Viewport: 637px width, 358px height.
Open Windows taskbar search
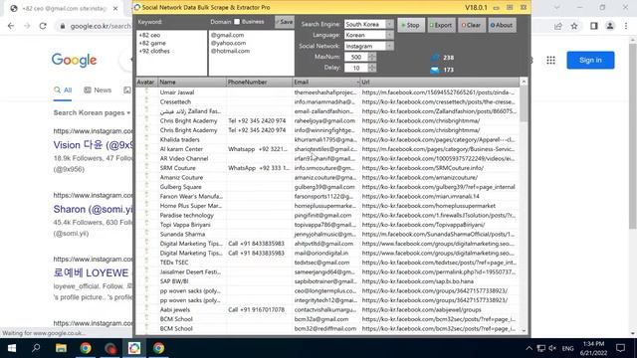click(36, 348)
